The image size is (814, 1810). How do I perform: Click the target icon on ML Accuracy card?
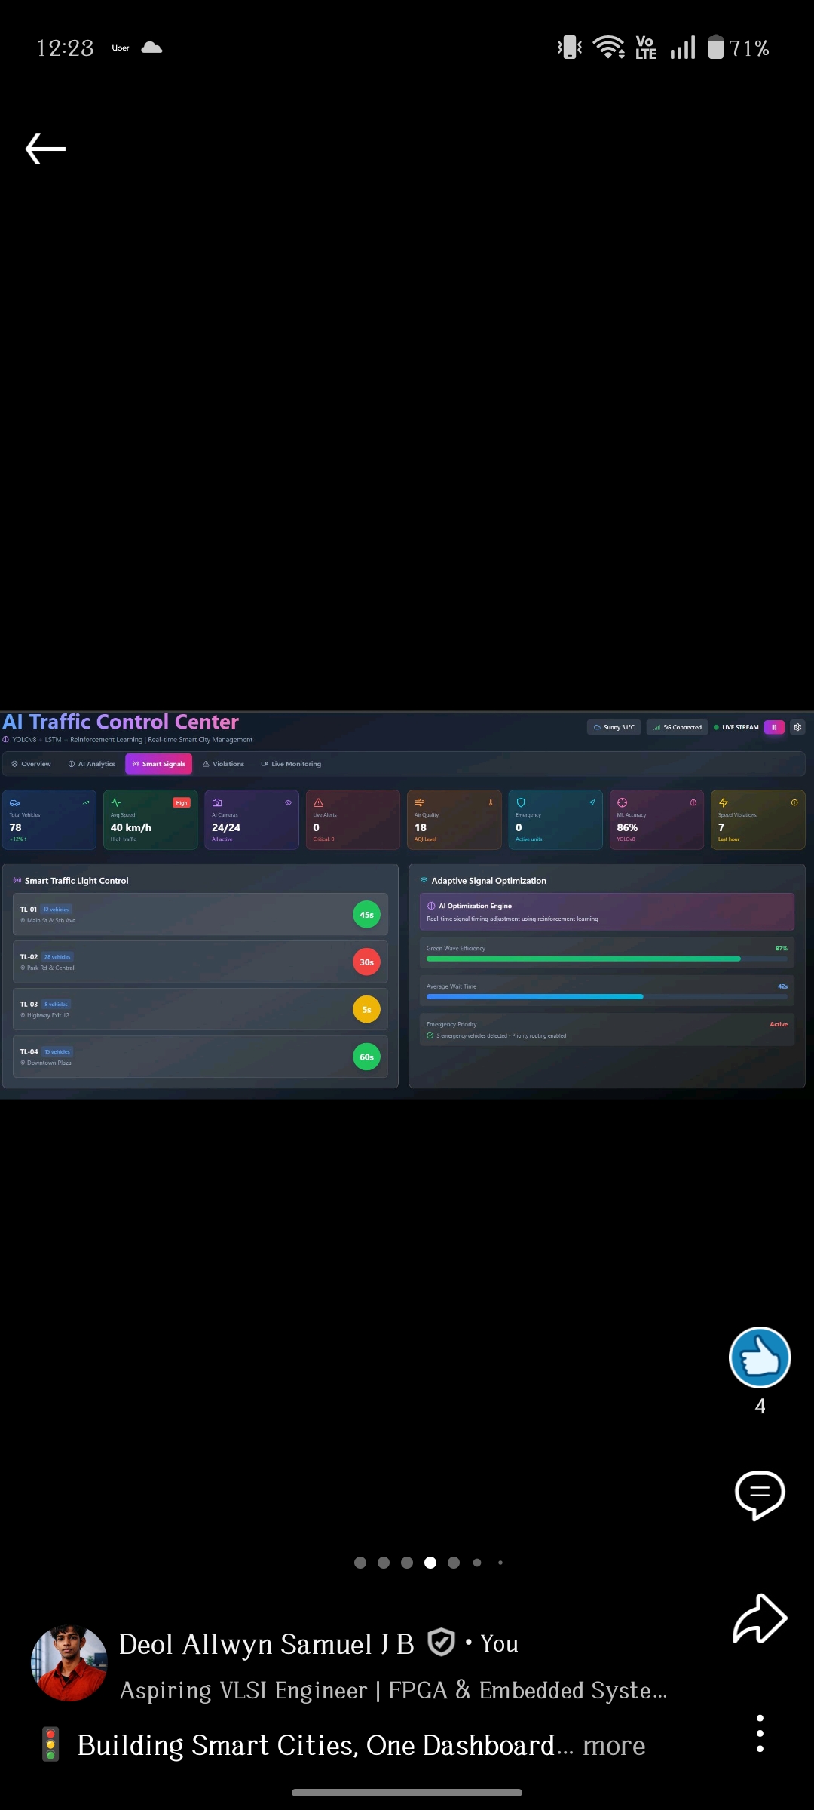622,802
